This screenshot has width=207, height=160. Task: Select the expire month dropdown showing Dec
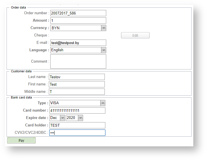click(x=57, y=118)
